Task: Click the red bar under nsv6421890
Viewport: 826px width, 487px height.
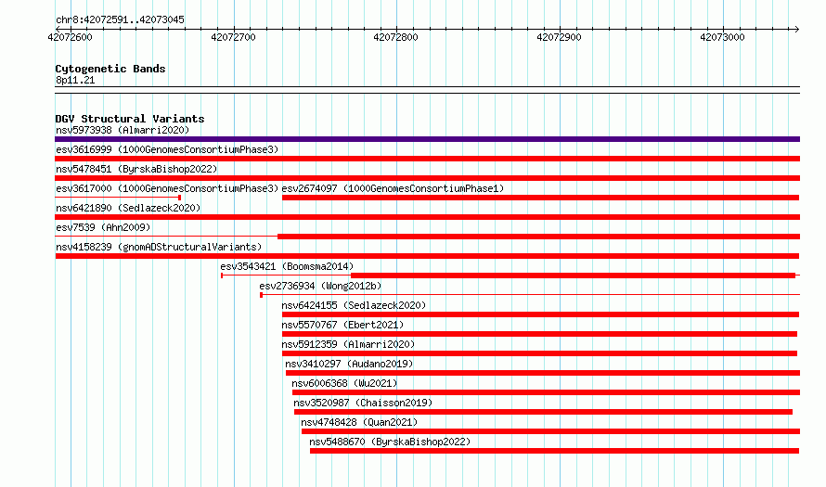Action: point(427,217)
